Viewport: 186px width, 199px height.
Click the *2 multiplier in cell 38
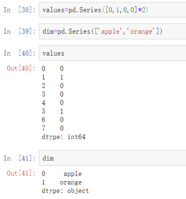tap(141, 10)
